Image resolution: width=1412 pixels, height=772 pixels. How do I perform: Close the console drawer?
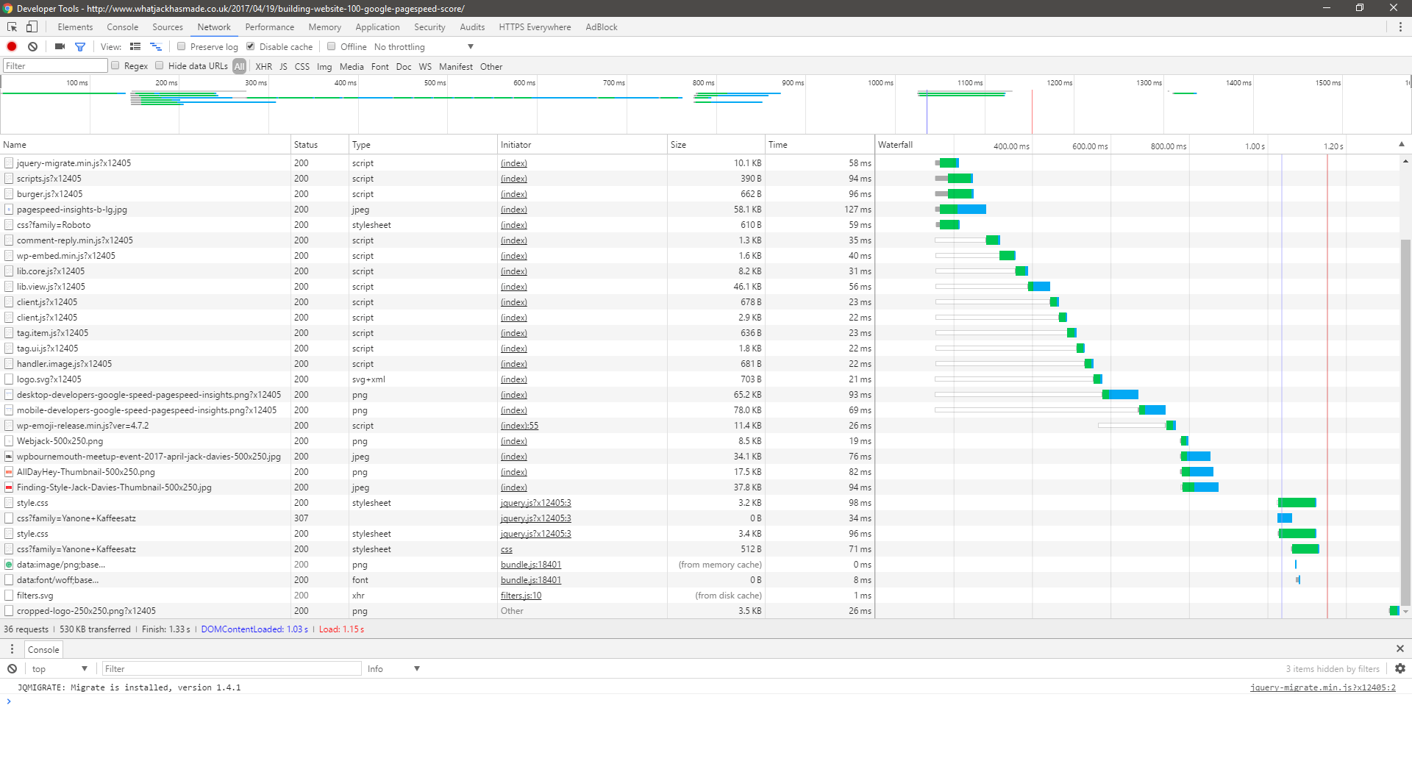[1400, 648]
